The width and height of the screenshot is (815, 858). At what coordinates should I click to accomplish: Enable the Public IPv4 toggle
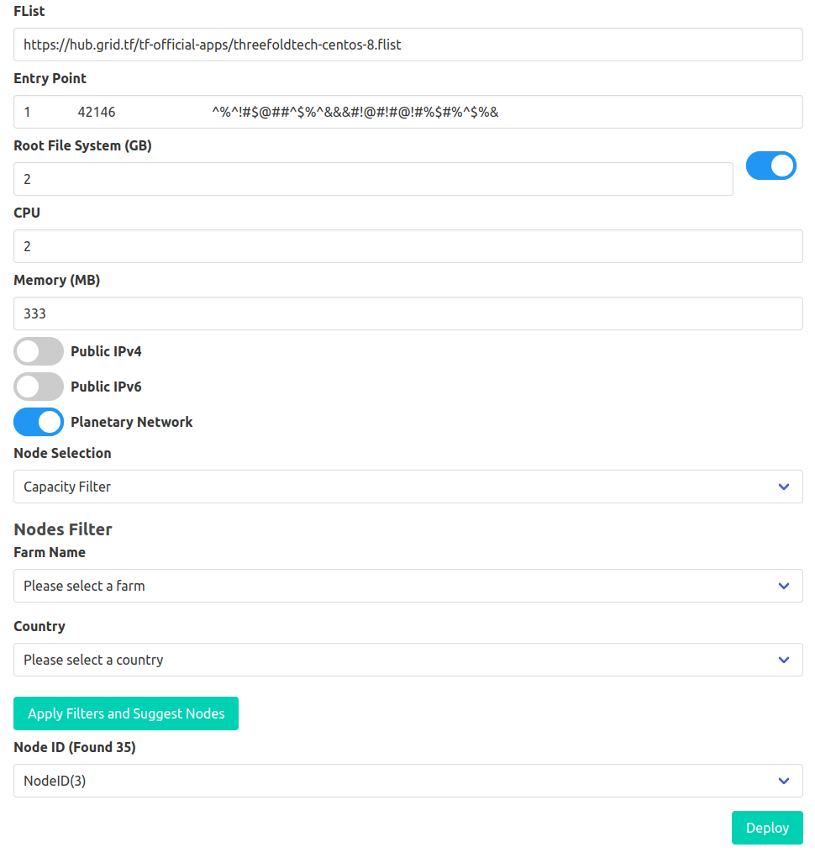pos(38,350)
